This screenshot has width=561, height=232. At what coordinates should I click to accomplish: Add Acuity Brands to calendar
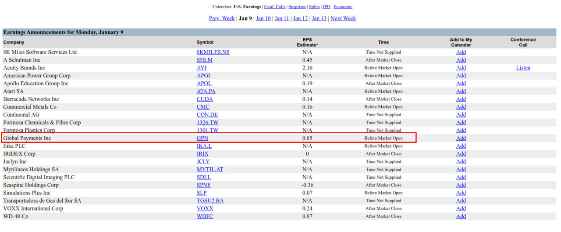click(x=461, y=68)
